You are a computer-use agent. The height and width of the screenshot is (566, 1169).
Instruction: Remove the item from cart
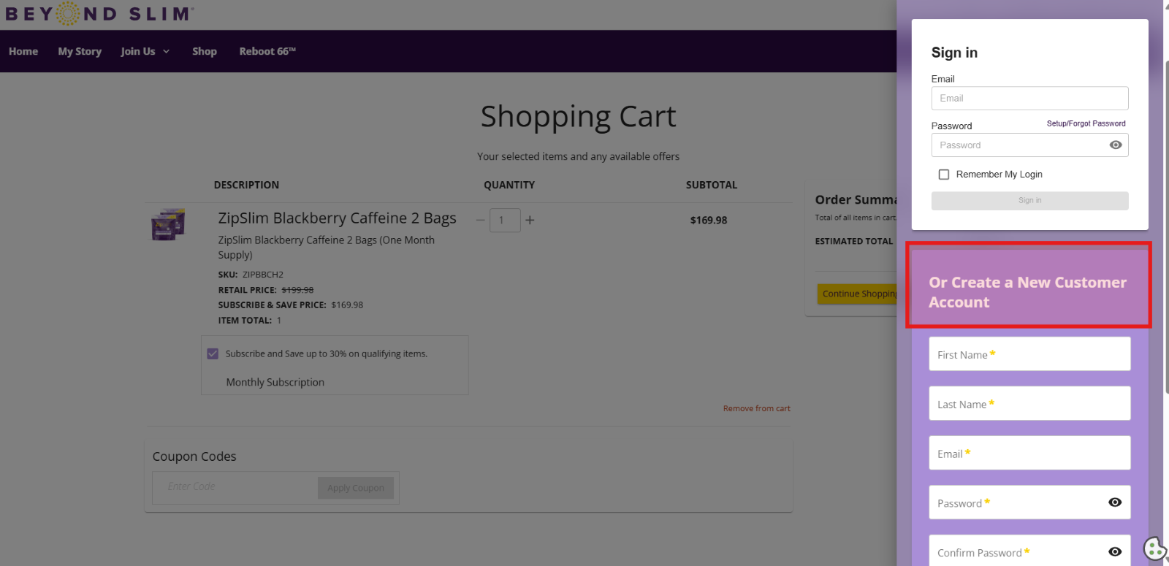coord(757,408)
